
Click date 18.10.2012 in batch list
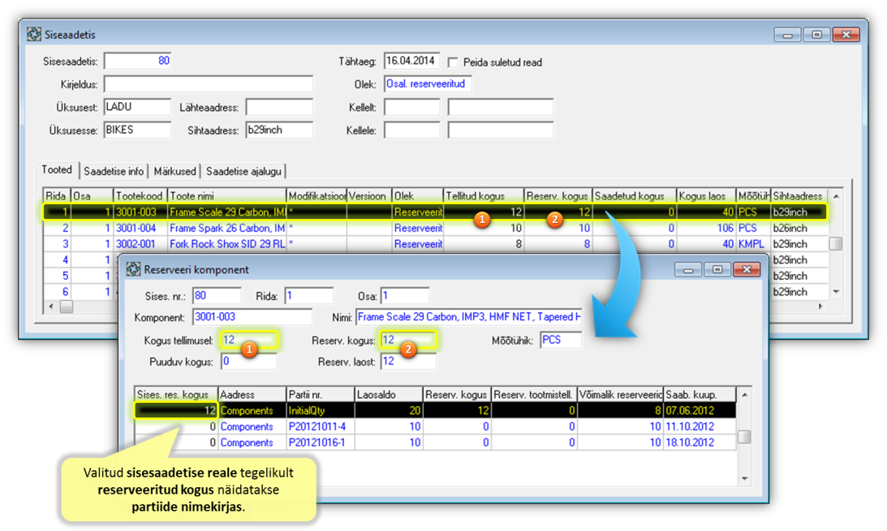690,443
